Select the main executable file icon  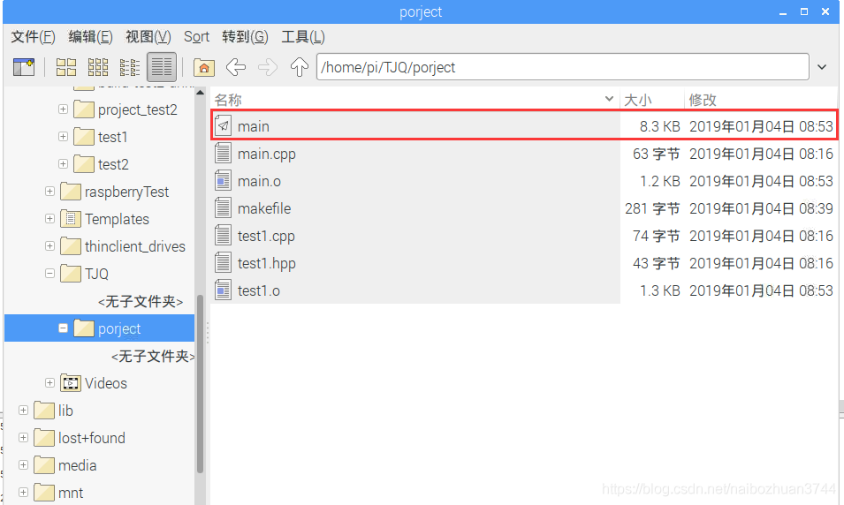coord(223,126)
